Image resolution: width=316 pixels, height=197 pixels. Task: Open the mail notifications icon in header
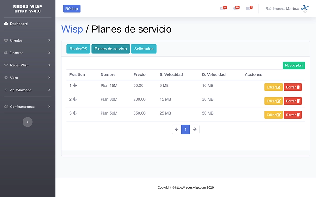pyautogui.click(x=249, y=8)
